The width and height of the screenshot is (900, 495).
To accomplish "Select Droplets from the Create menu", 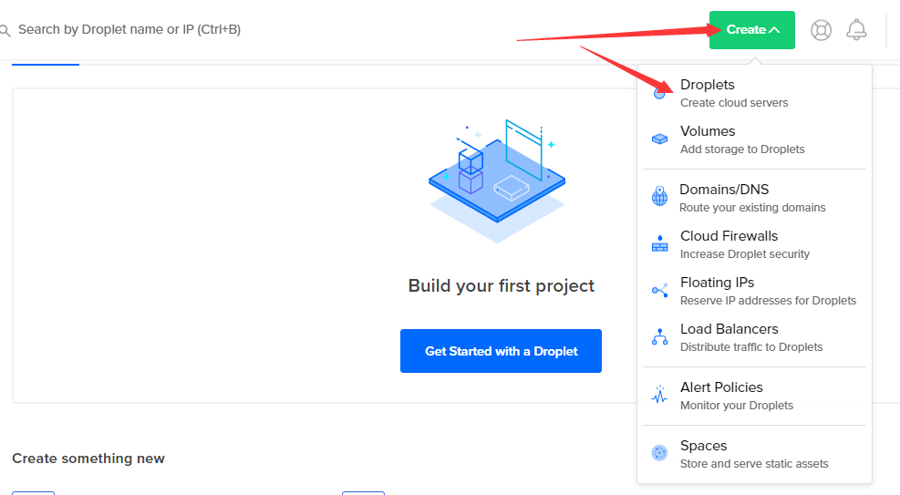I will 754,93.
